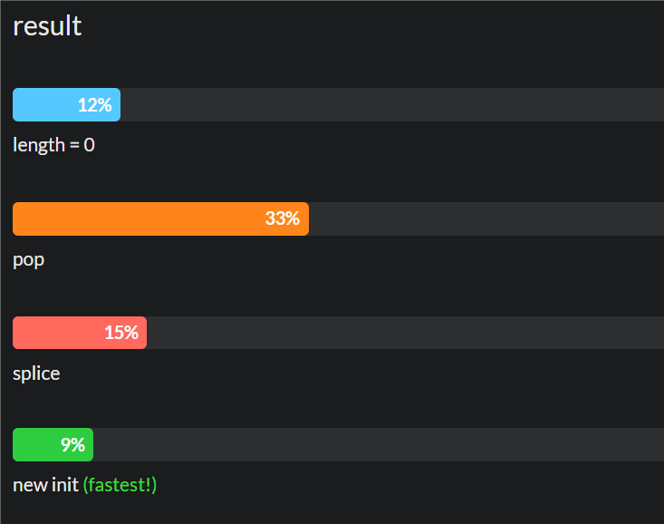This screenshot has height=524, width=664.
Task: Click the unfilled track right of red bar
Action: [403, 333]
